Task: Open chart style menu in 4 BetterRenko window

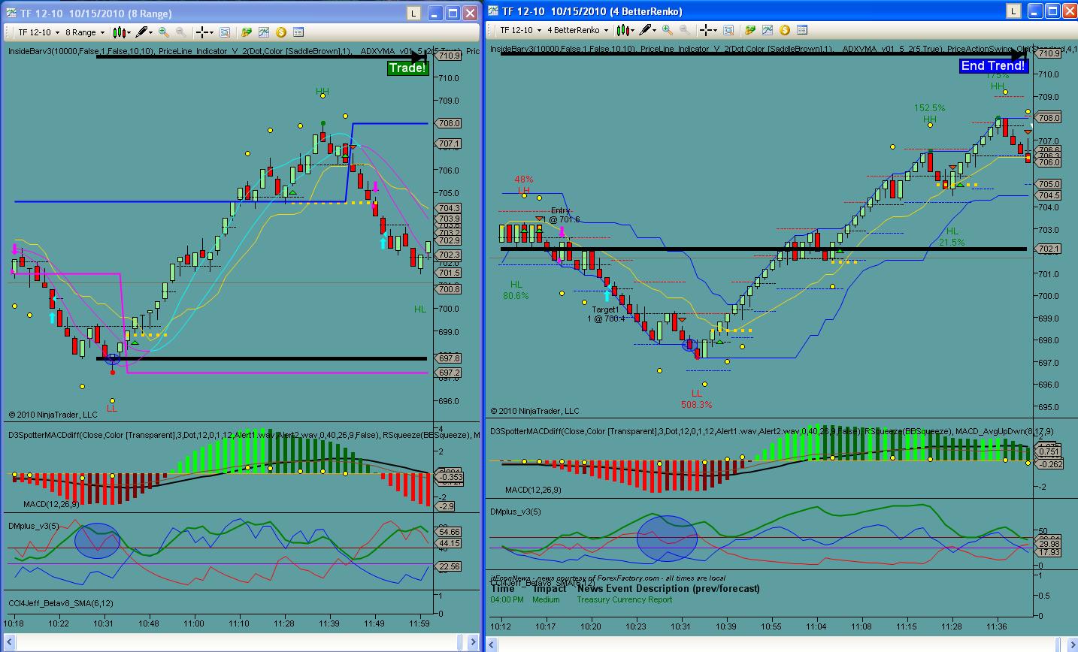Action: 624,30
